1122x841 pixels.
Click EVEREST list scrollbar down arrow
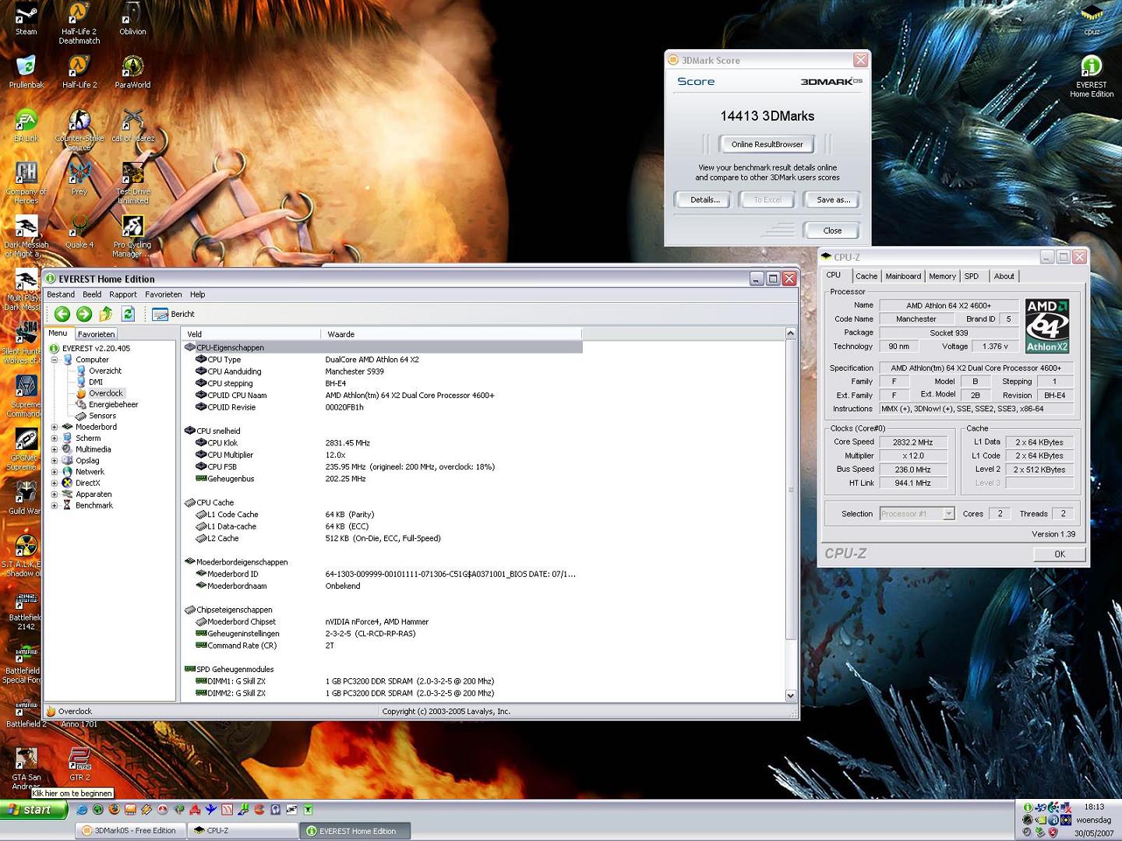[x=790, y=695]
